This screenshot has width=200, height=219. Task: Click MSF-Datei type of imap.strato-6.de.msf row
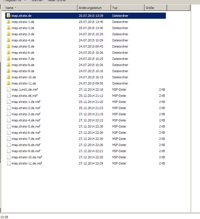119,132
